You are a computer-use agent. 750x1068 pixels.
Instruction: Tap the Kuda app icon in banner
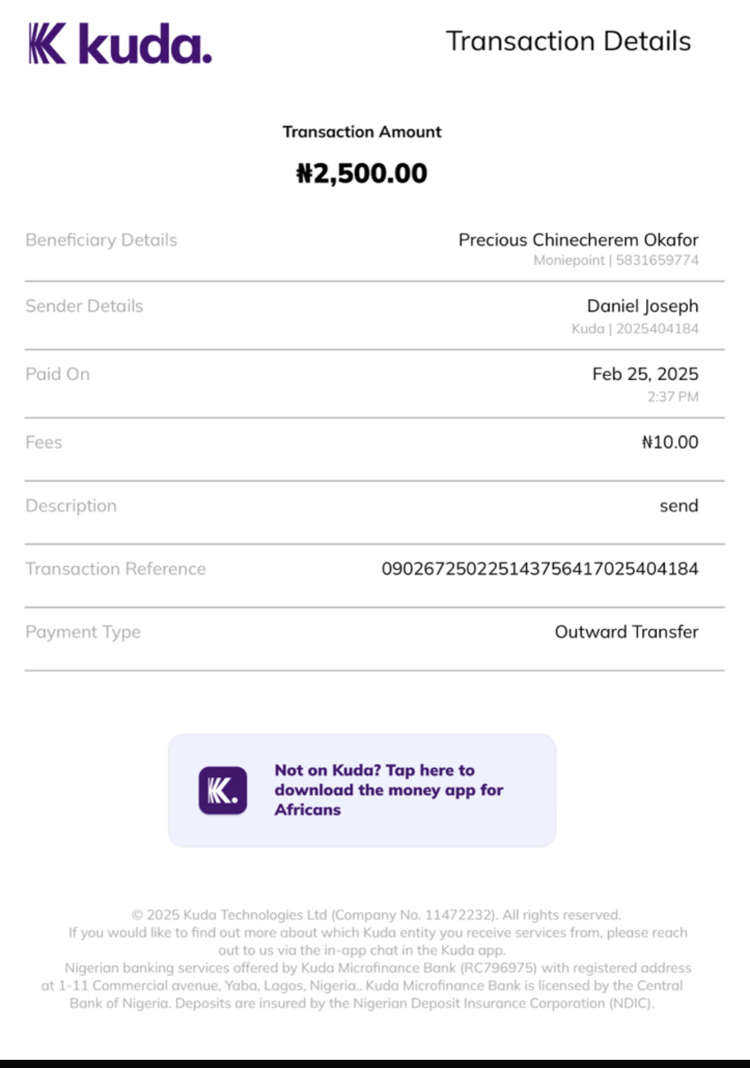(x=223, y=790)
